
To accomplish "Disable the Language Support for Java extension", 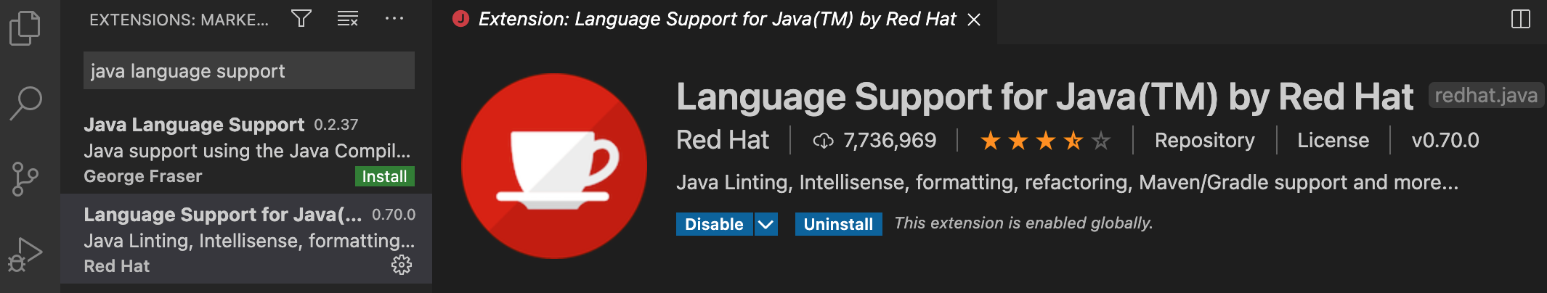I will [714, 224].
